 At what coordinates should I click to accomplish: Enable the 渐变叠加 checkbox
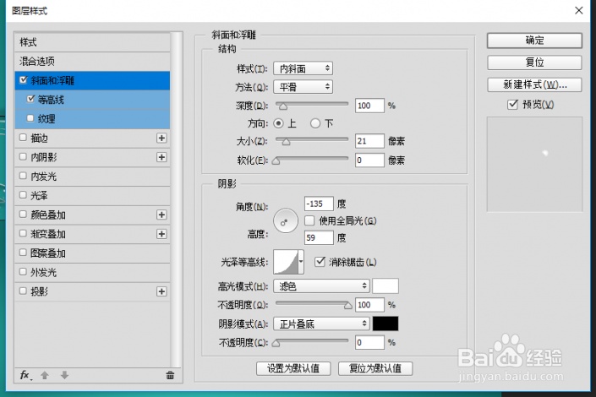pos(23,233)
